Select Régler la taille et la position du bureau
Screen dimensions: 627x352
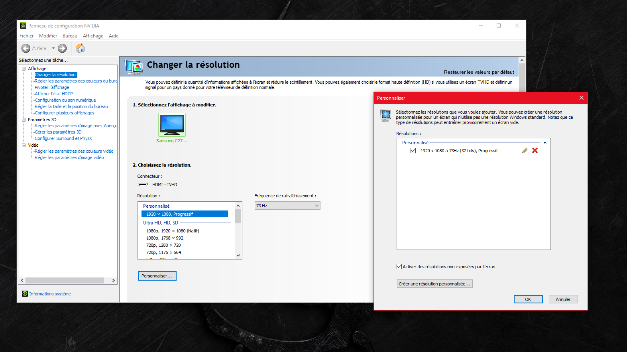[71, 106]
